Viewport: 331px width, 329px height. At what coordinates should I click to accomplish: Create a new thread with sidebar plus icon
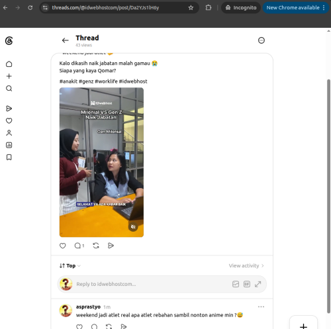(x=9, y=76)
